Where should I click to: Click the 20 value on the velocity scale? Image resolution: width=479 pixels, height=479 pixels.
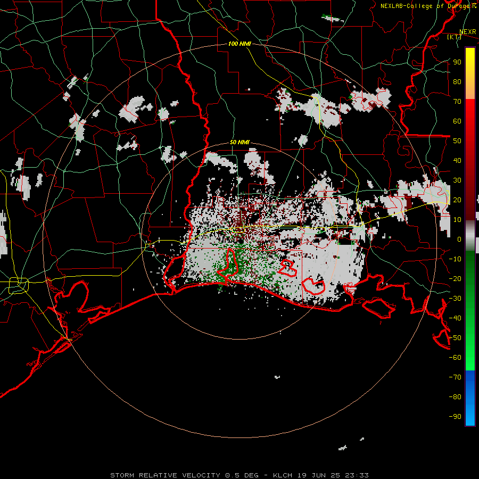click(x=457, y=200)
